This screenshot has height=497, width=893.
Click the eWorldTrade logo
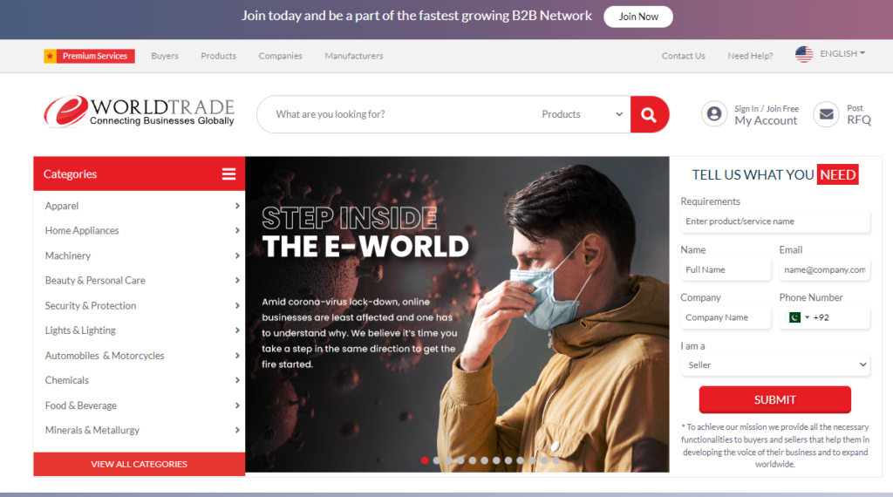click(140, 112)
